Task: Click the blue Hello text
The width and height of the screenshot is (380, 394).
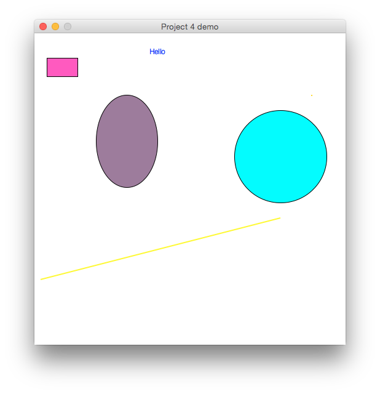Action: 157,52
